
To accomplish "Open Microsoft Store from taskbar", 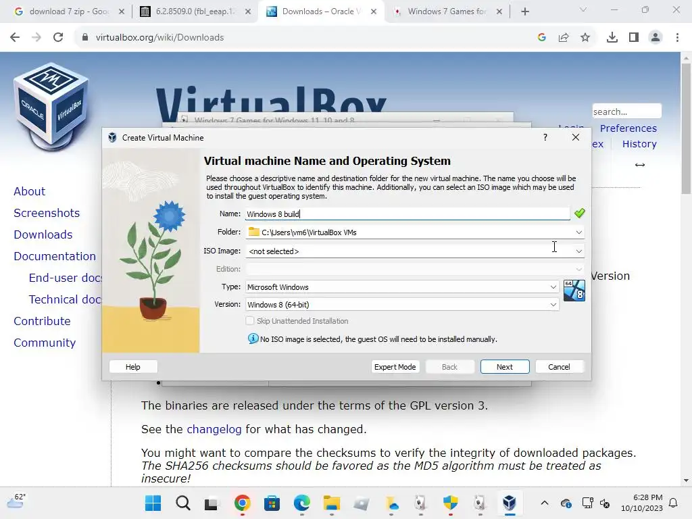I will click(x=272, y=503).
